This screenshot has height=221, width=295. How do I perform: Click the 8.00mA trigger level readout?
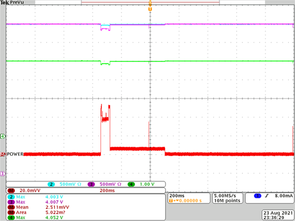click(284, 195)
